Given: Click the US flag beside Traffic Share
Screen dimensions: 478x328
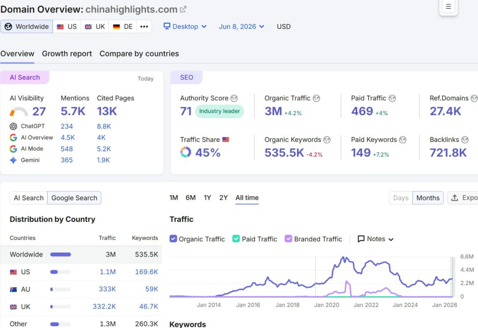Looking at the screenshot, I should tap(225, 140).
